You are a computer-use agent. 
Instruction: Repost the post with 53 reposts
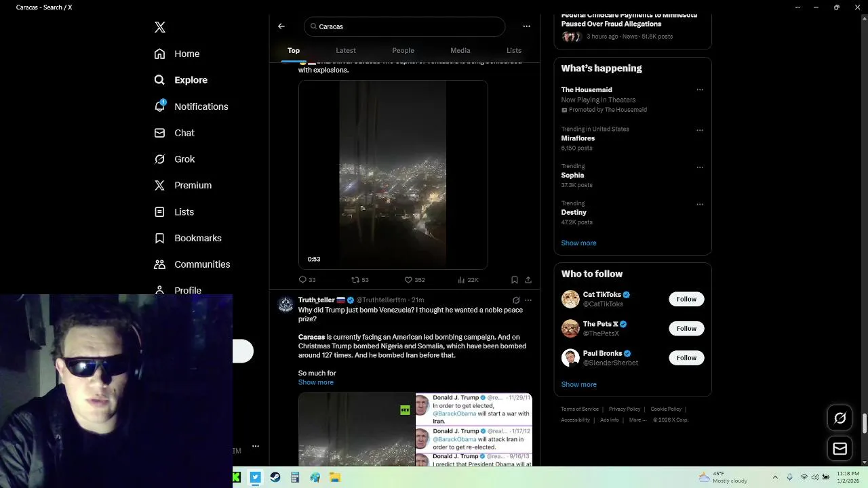click(x=360, y=280)
